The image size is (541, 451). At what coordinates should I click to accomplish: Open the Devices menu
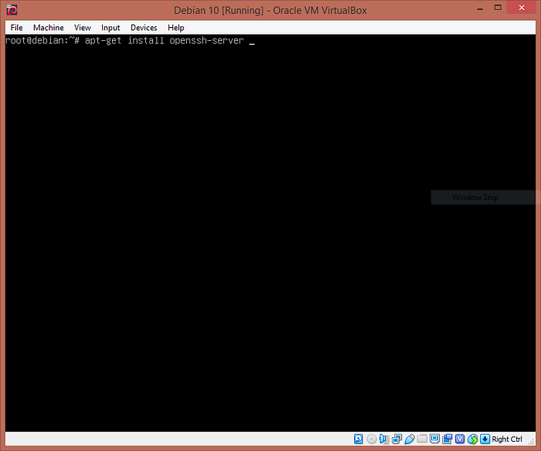(144, 28)
